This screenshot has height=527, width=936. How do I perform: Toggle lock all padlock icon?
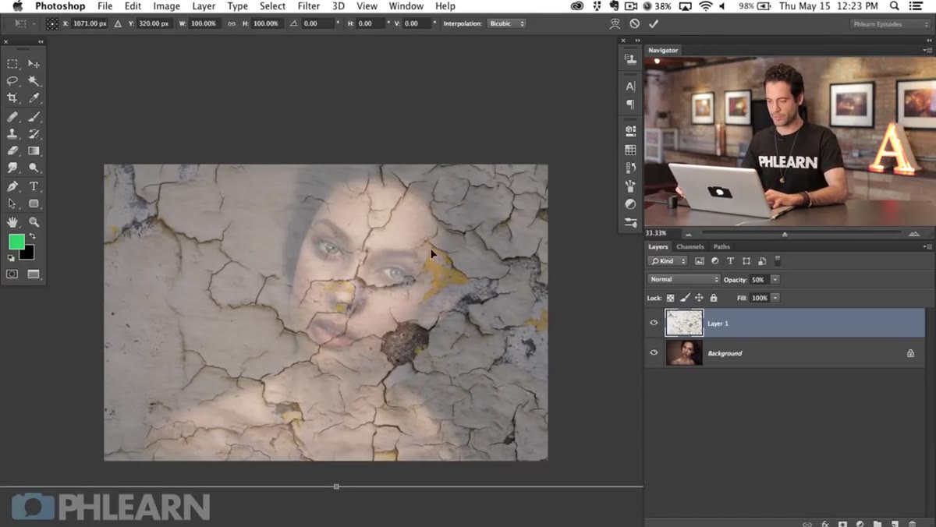[713, 298]
